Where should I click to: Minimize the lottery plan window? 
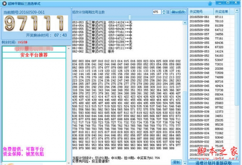coord(220,3)
